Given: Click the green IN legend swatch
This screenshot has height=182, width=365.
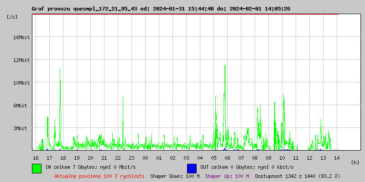Looking at the screenshot, I should (x=36, y=168).
